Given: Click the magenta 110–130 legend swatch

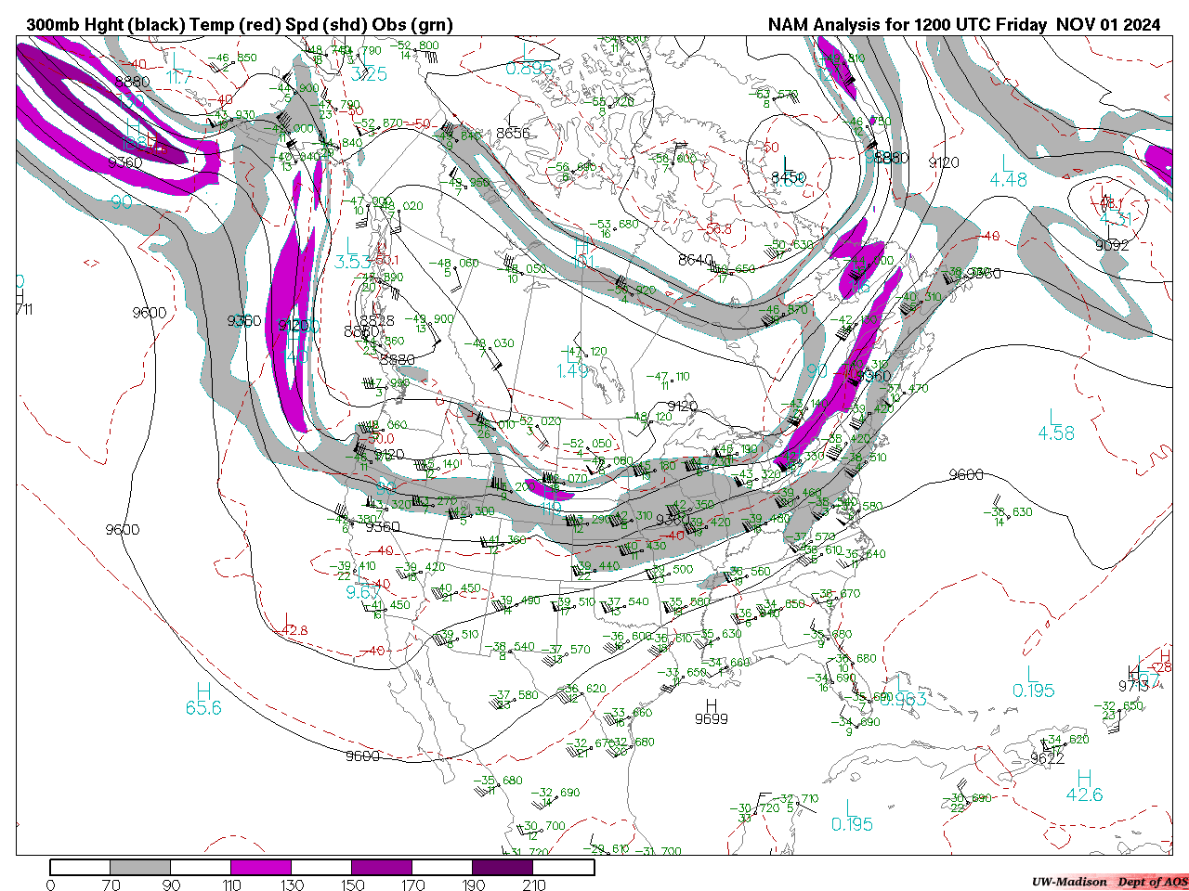Looking at the screenshot, I should [261, 867].
